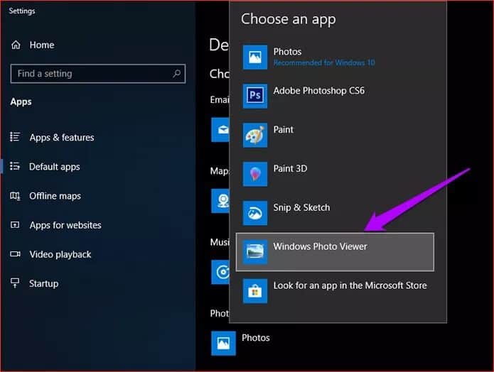Choose Photos app icon in popup list
The width and height of the screenshot is (494, 372).
255,57
